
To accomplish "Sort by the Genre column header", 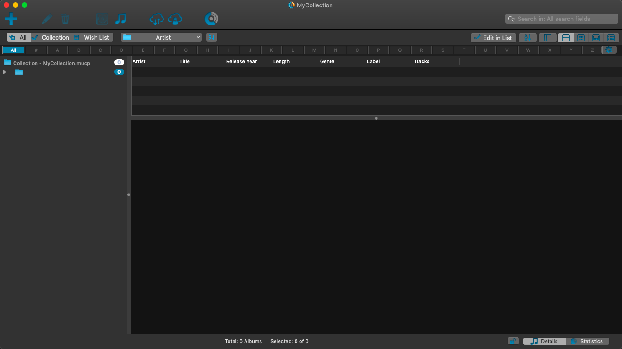I will tap(342, 61).
